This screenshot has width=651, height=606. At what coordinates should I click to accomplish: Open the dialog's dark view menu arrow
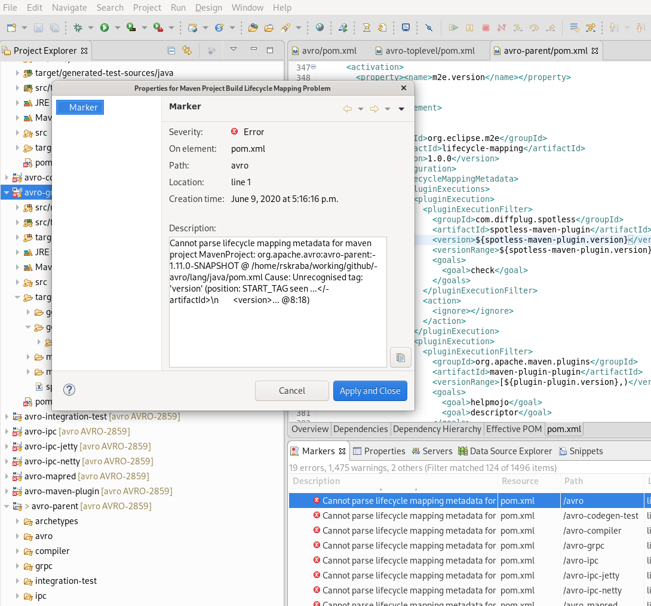401,109
